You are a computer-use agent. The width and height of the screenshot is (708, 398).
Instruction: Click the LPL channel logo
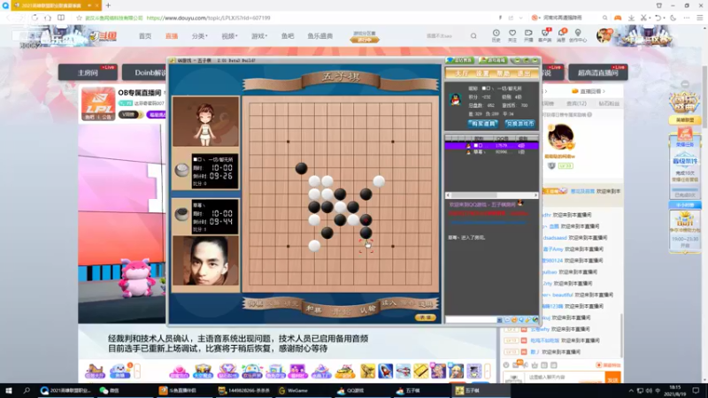[98, 104]
